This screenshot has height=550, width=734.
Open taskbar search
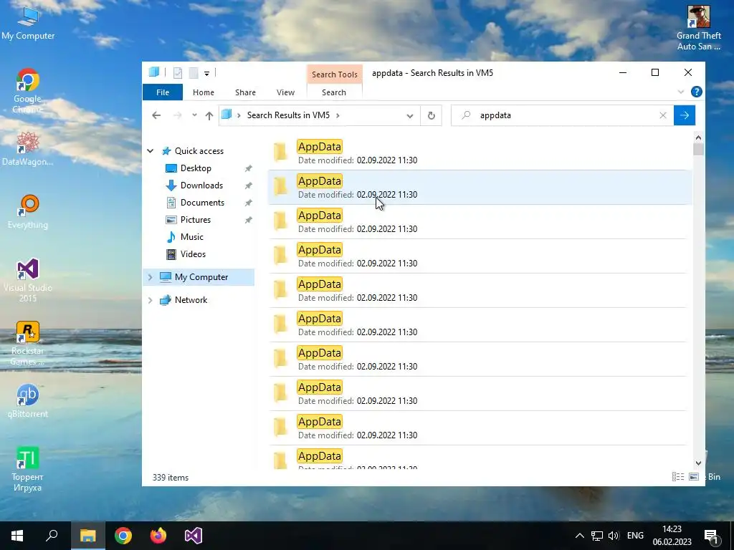52,536
